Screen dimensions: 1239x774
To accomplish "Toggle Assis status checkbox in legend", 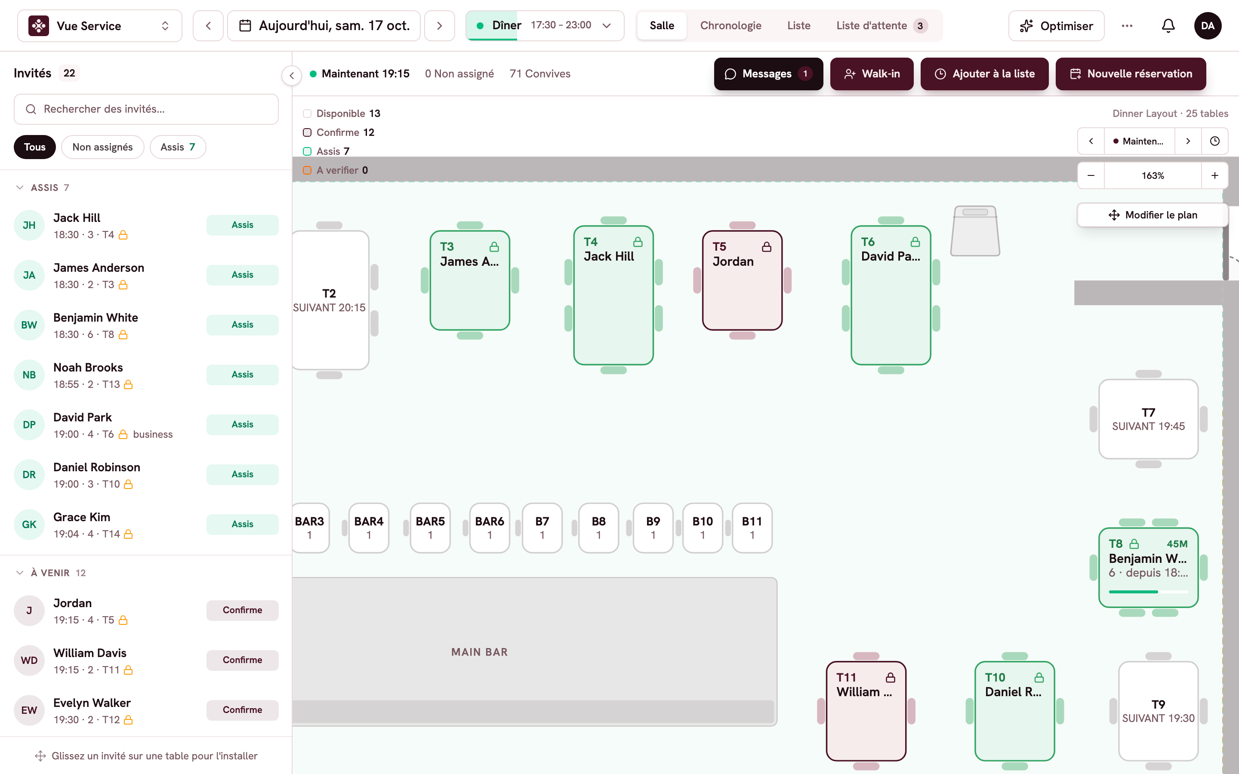I will [x=307, y=151].
